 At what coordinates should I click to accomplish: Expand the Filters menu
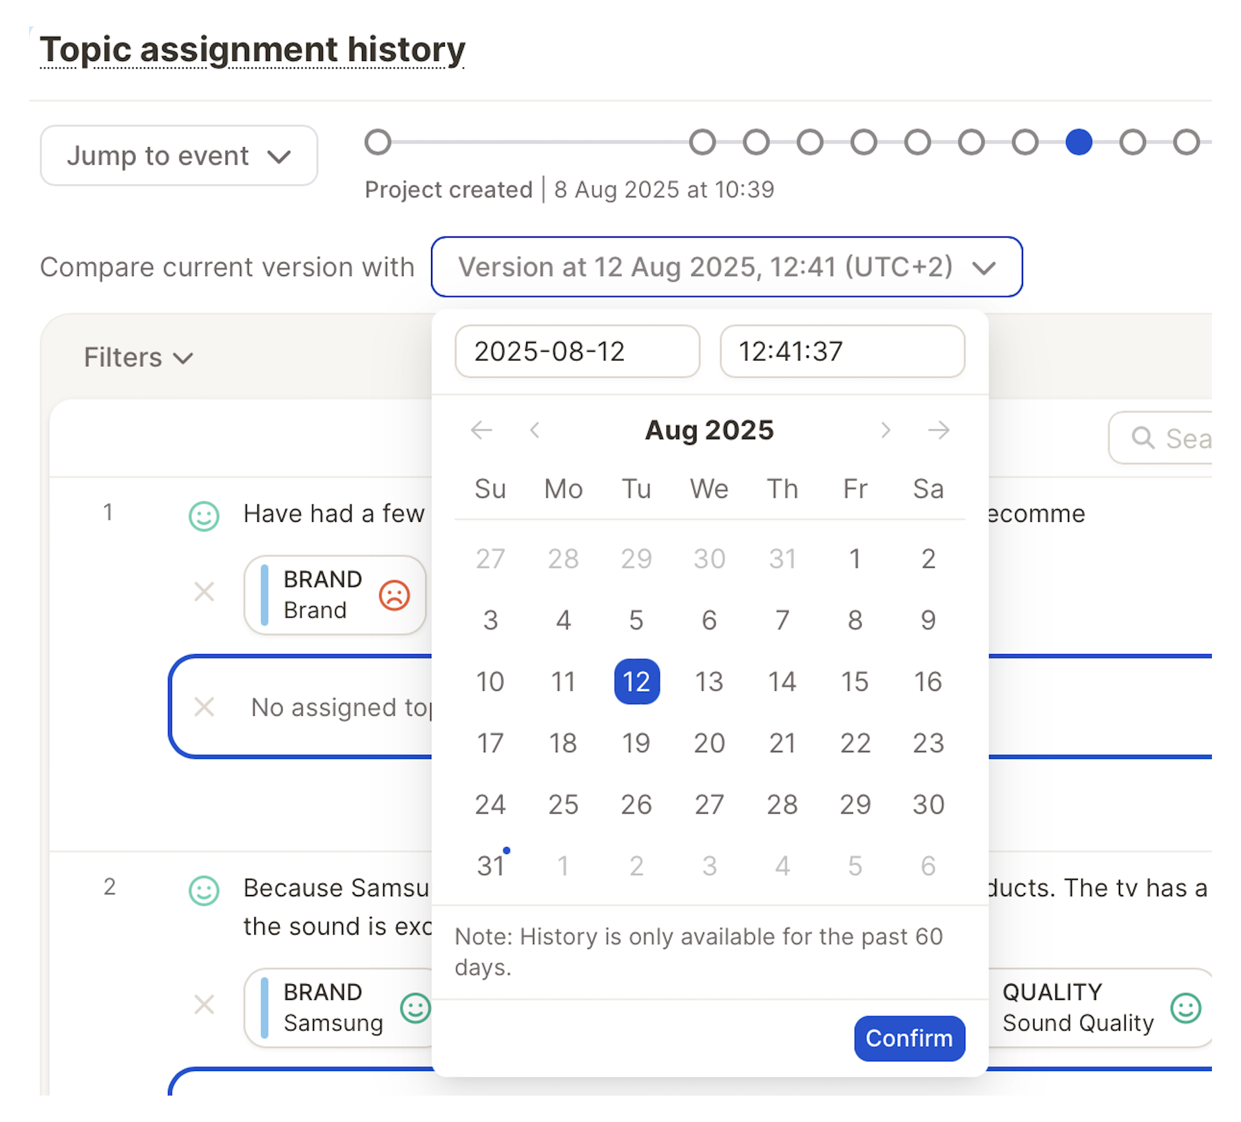tap(138, 357)
